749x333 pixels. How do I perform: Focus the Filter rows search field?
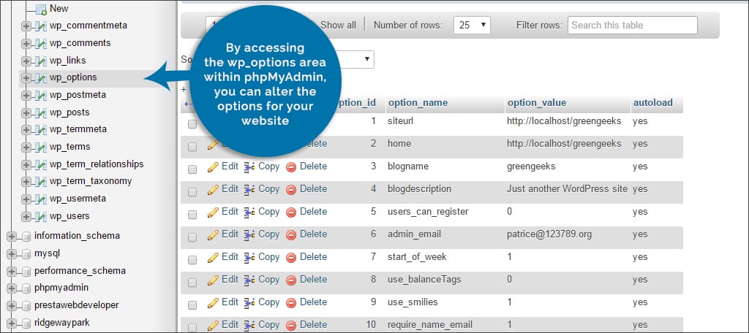tap(632, 25)
